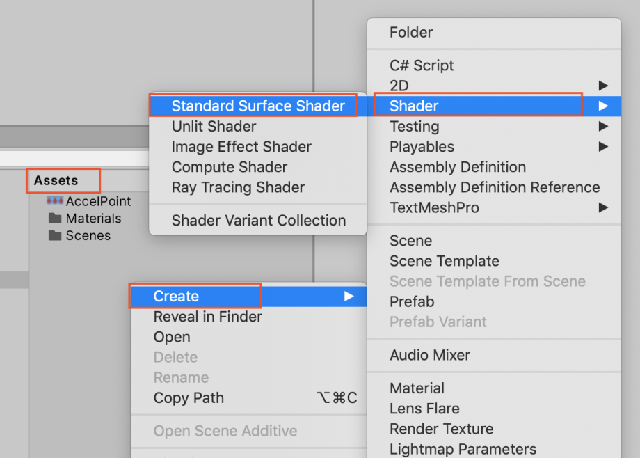Click Copy Path menu entry
Image resolution: width=640 pixels, height=458 pixels.
click(x=189, y=398)
